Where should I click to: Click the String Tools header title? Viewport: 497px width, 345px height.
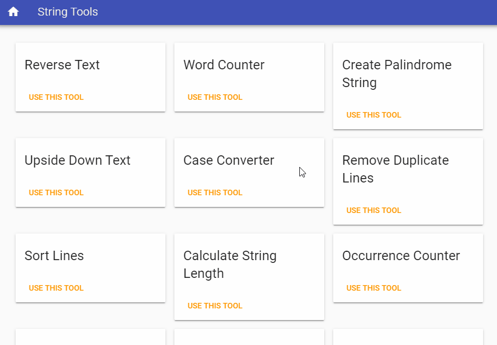(68, 12)
